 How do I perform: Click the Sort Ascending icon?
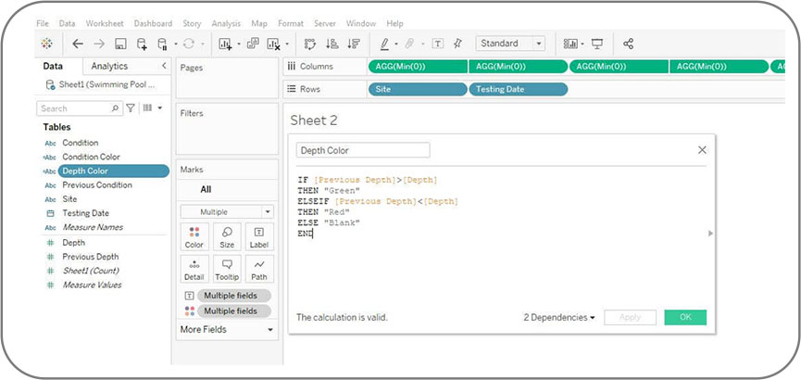pyautogui.click(x=332, y=44)
